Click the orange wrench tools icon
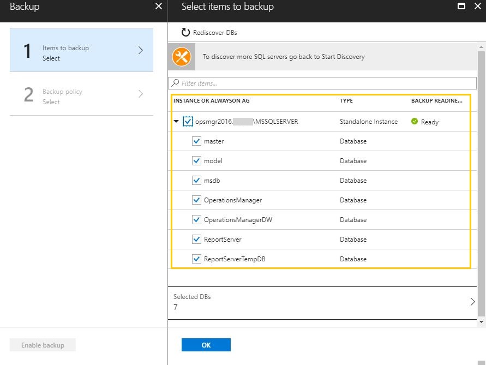The image size is (486, 365). 182,57
